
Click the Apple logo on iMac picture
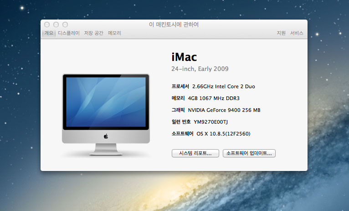point(106,136)
